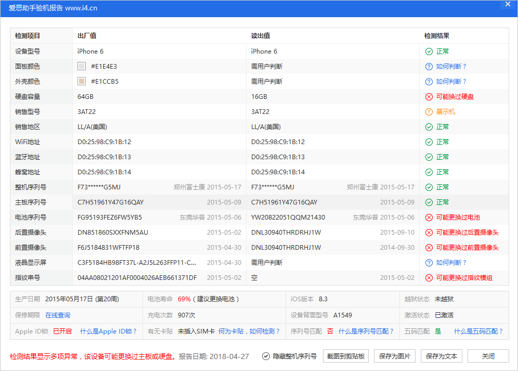Click the red error icon for 硬盘容量 row
The image size is (518, 371).
429,96
